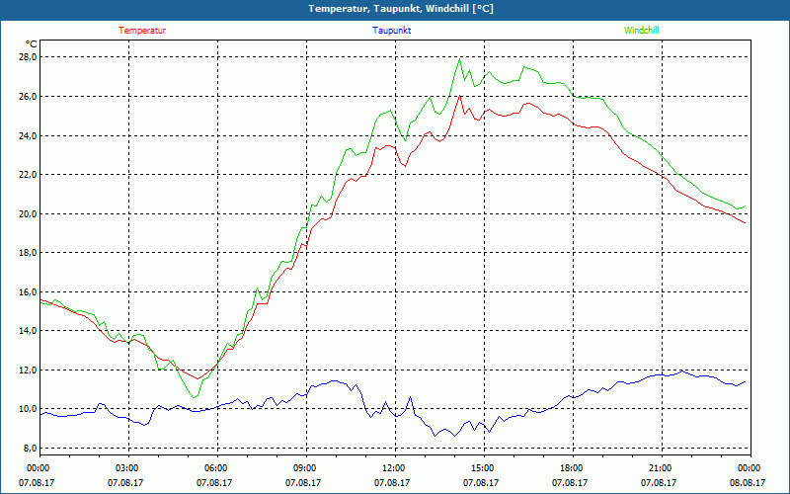The image size is (790, 494).
Task: Click the 12,0 y-axis label
Action: click(x=29, y=370)
